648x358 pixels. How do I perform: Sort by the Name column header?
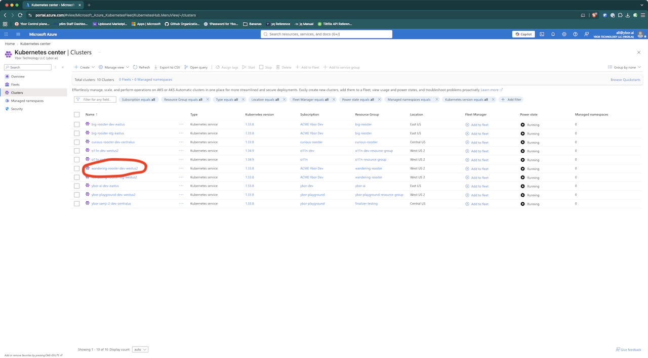coord(91,115)
